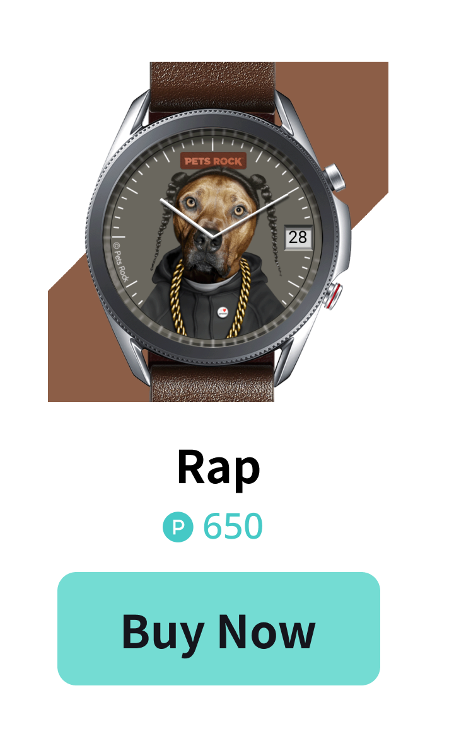Click the tip of the long minute hand

click(296, 188)
